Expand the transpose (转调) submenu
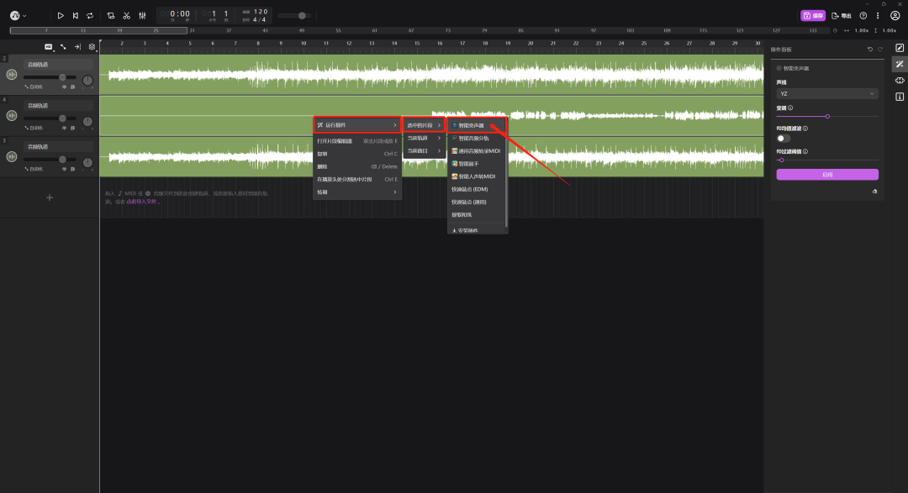The width and height of the screenshot is (908, 493). pos(357,192)
